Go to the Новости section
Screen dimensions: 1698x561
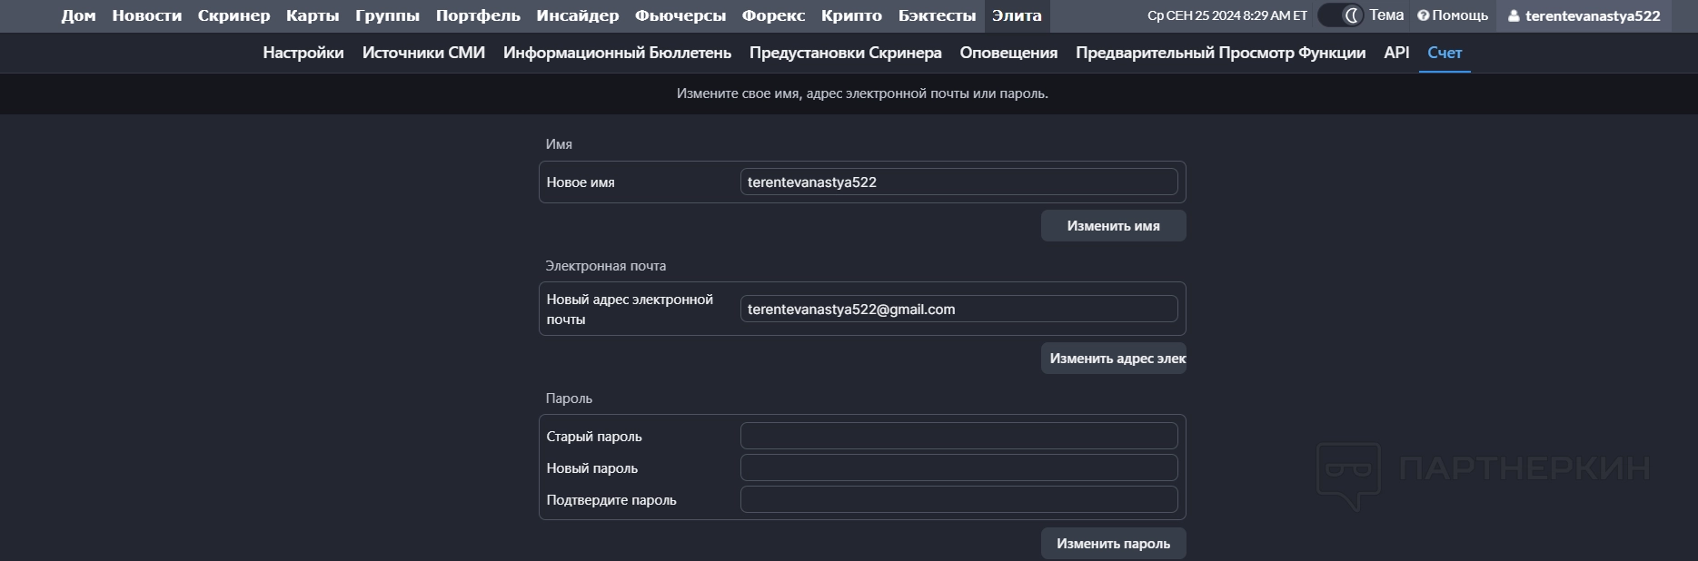click(x=146, y=15)
